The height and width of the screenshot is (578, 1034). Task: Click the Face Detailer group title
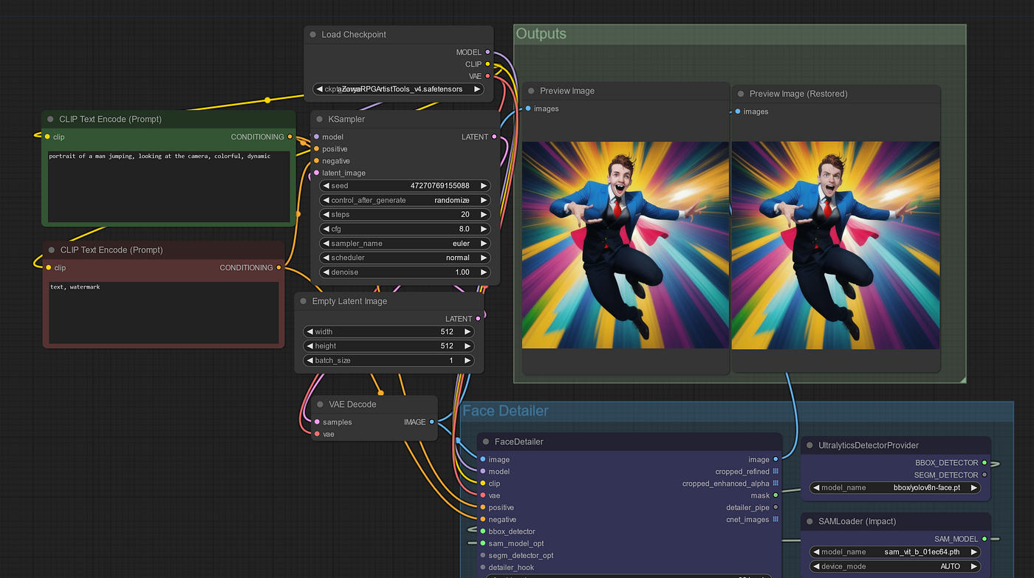[x=506, y=411]
